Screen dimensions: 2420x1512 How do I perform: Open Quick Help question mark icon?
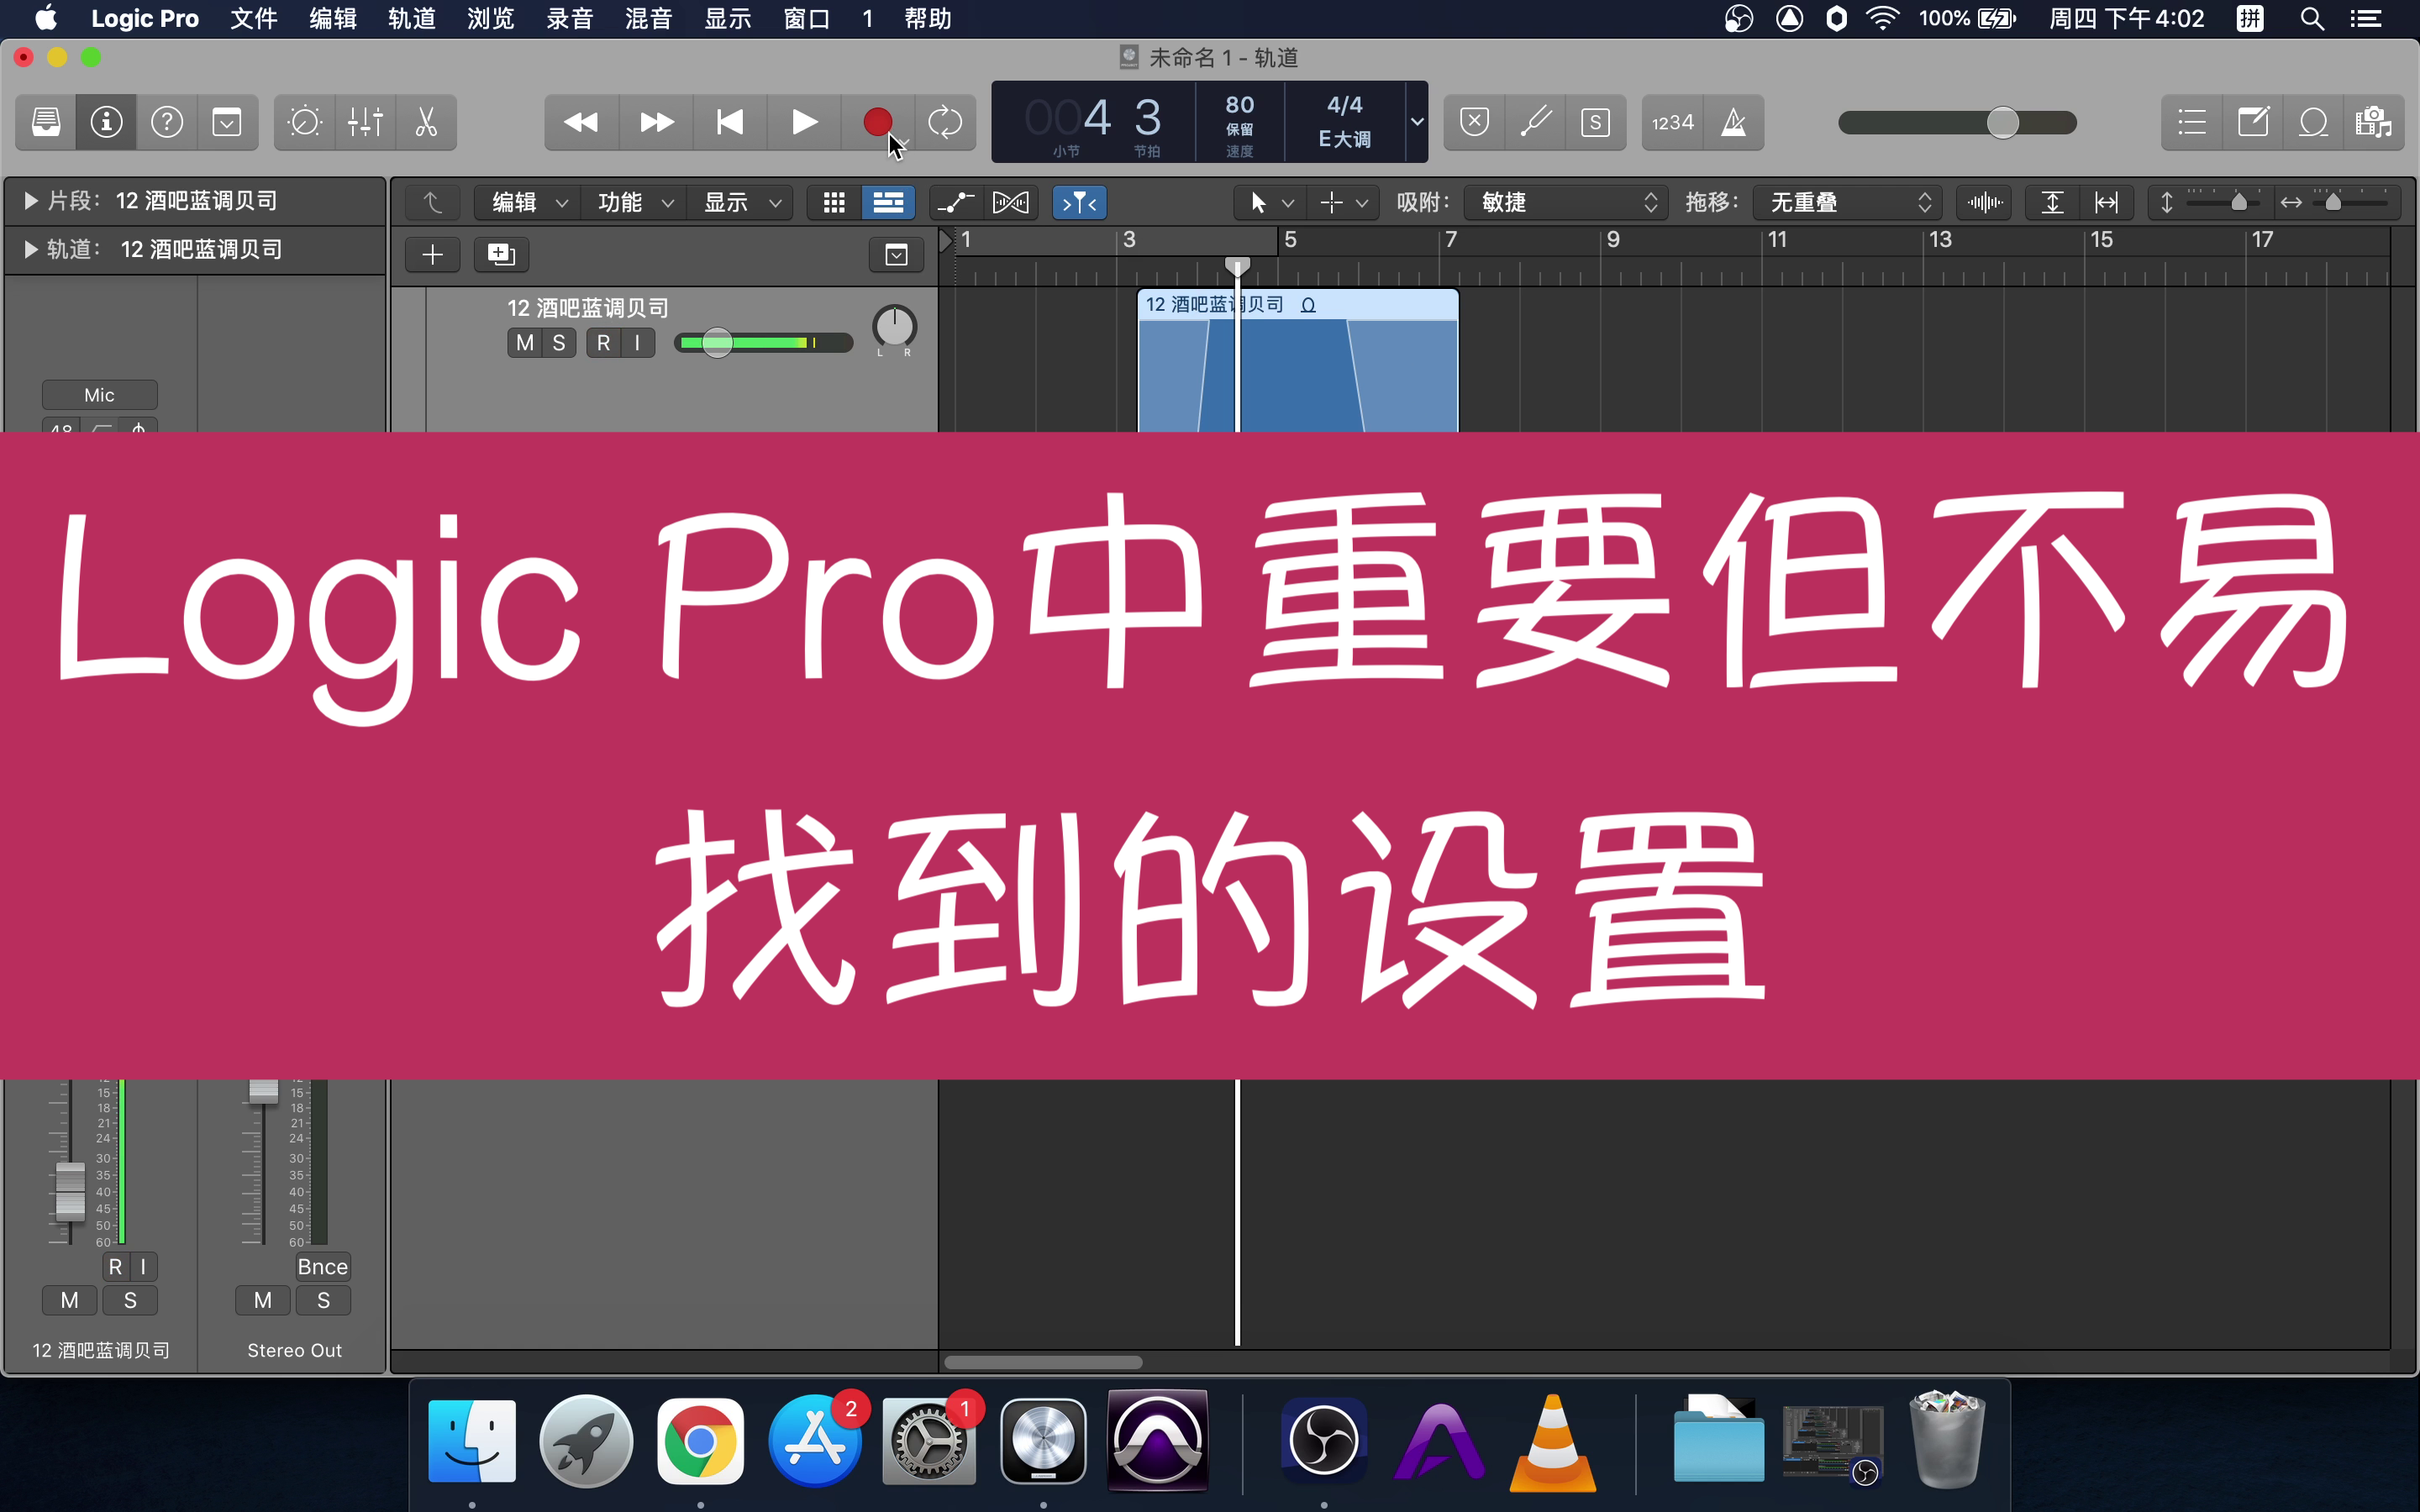(167, 122)
